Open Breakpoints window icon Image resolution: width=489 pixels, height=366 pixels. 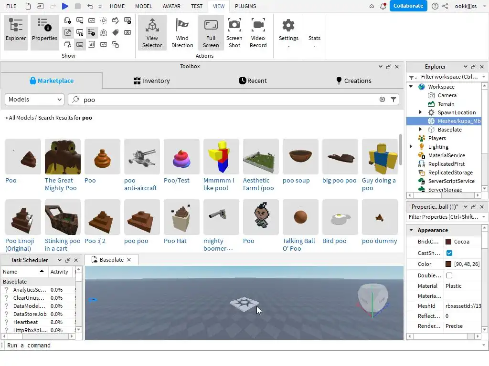(128, 21)
